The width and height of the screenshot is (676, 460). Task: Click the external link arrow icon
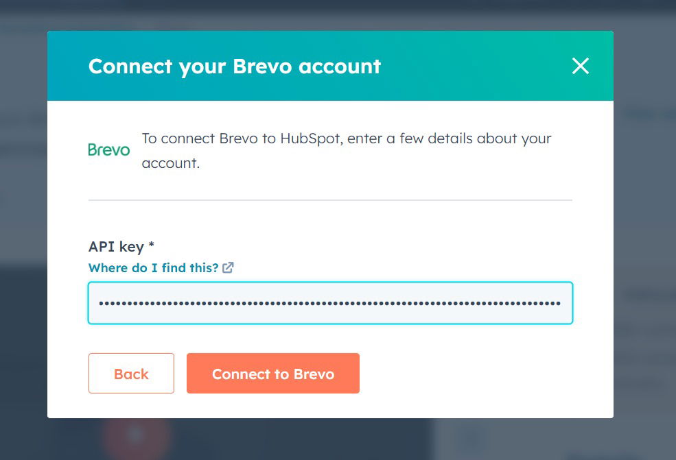(x=228, y=268)
